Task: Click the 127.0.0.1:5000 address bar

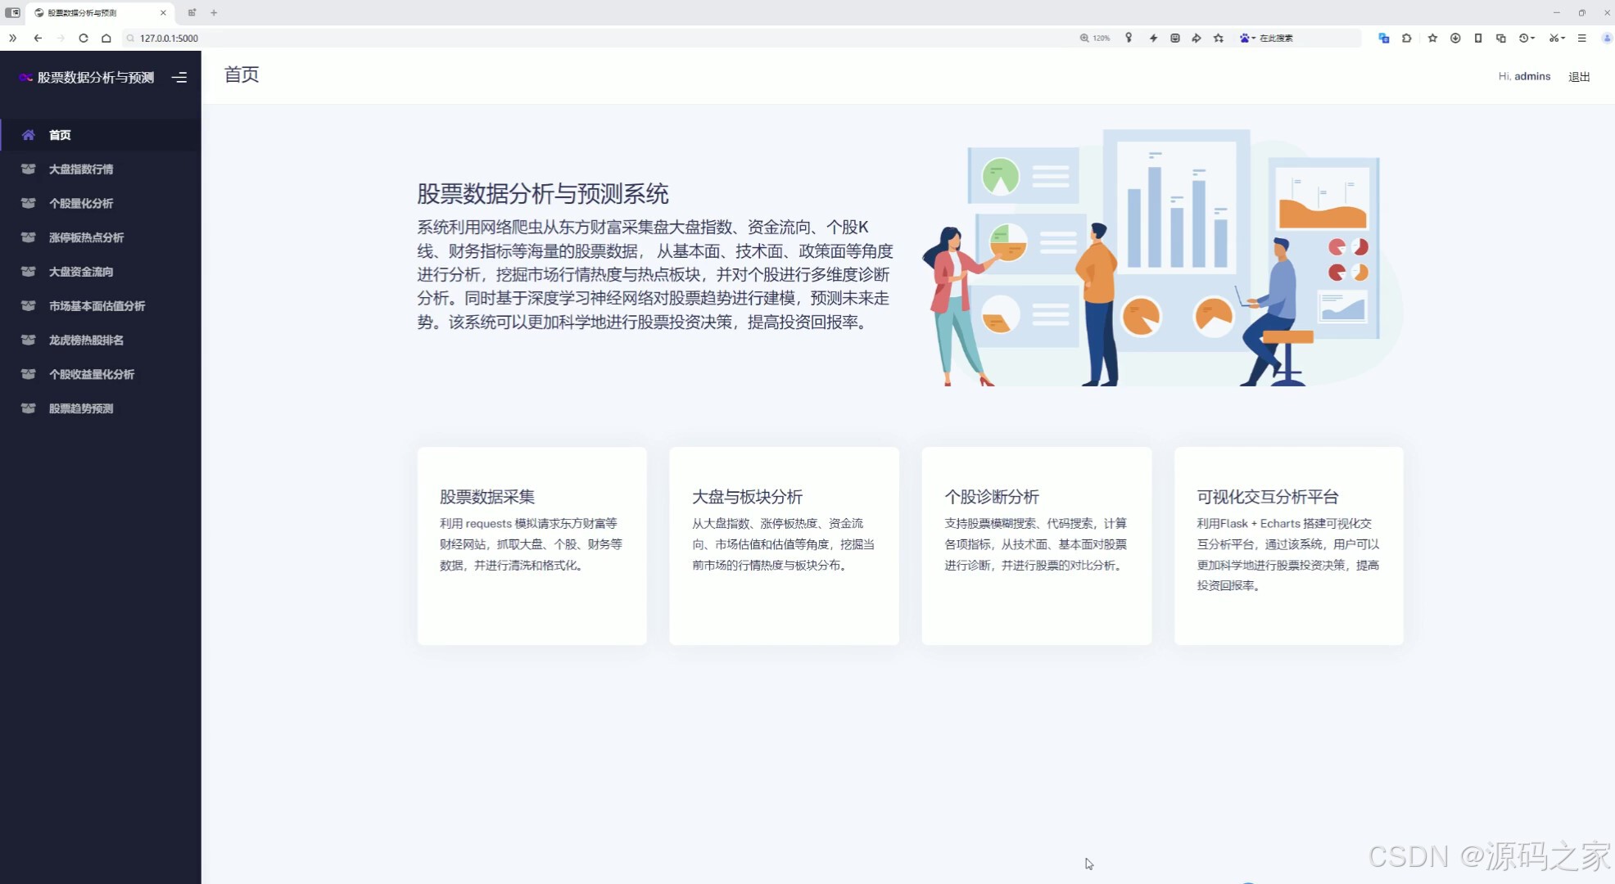Action: (x=169, y=38)
